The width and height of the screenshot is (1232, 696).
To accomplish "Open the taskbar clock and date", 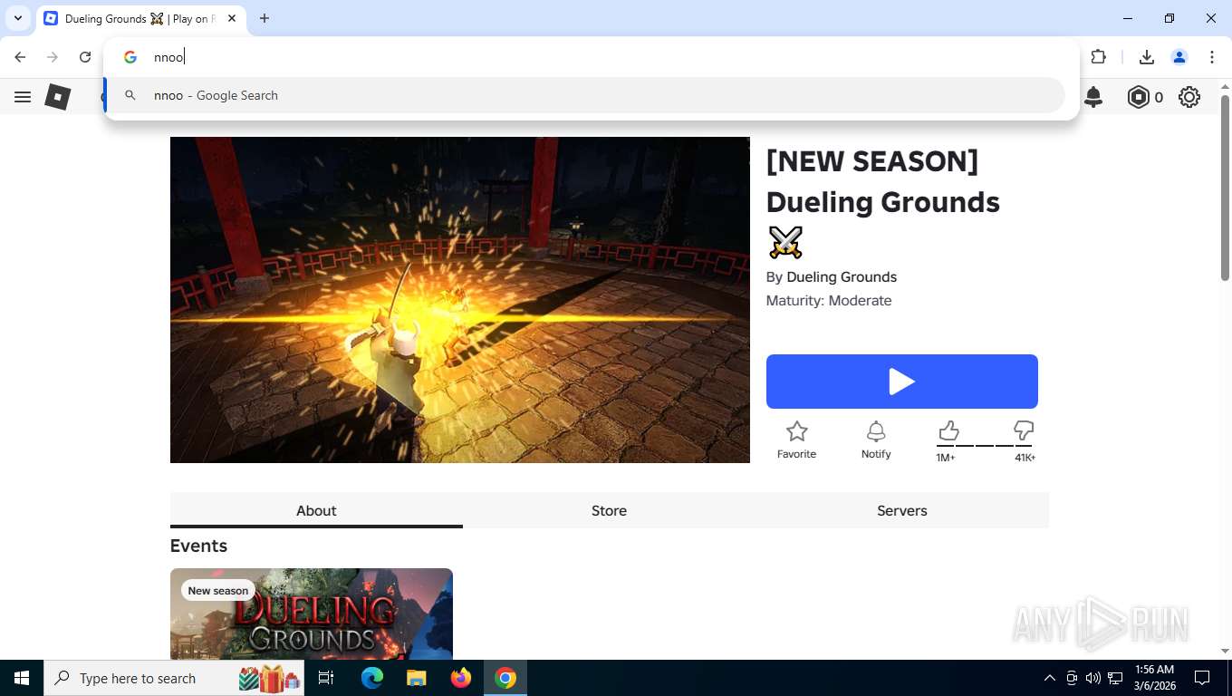I will point(1154,678).
